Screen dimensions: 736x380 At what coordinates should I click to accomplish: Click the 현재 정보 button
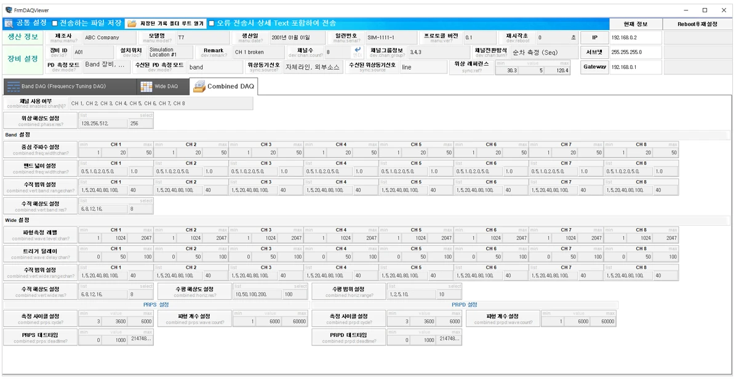pos(636,24)
